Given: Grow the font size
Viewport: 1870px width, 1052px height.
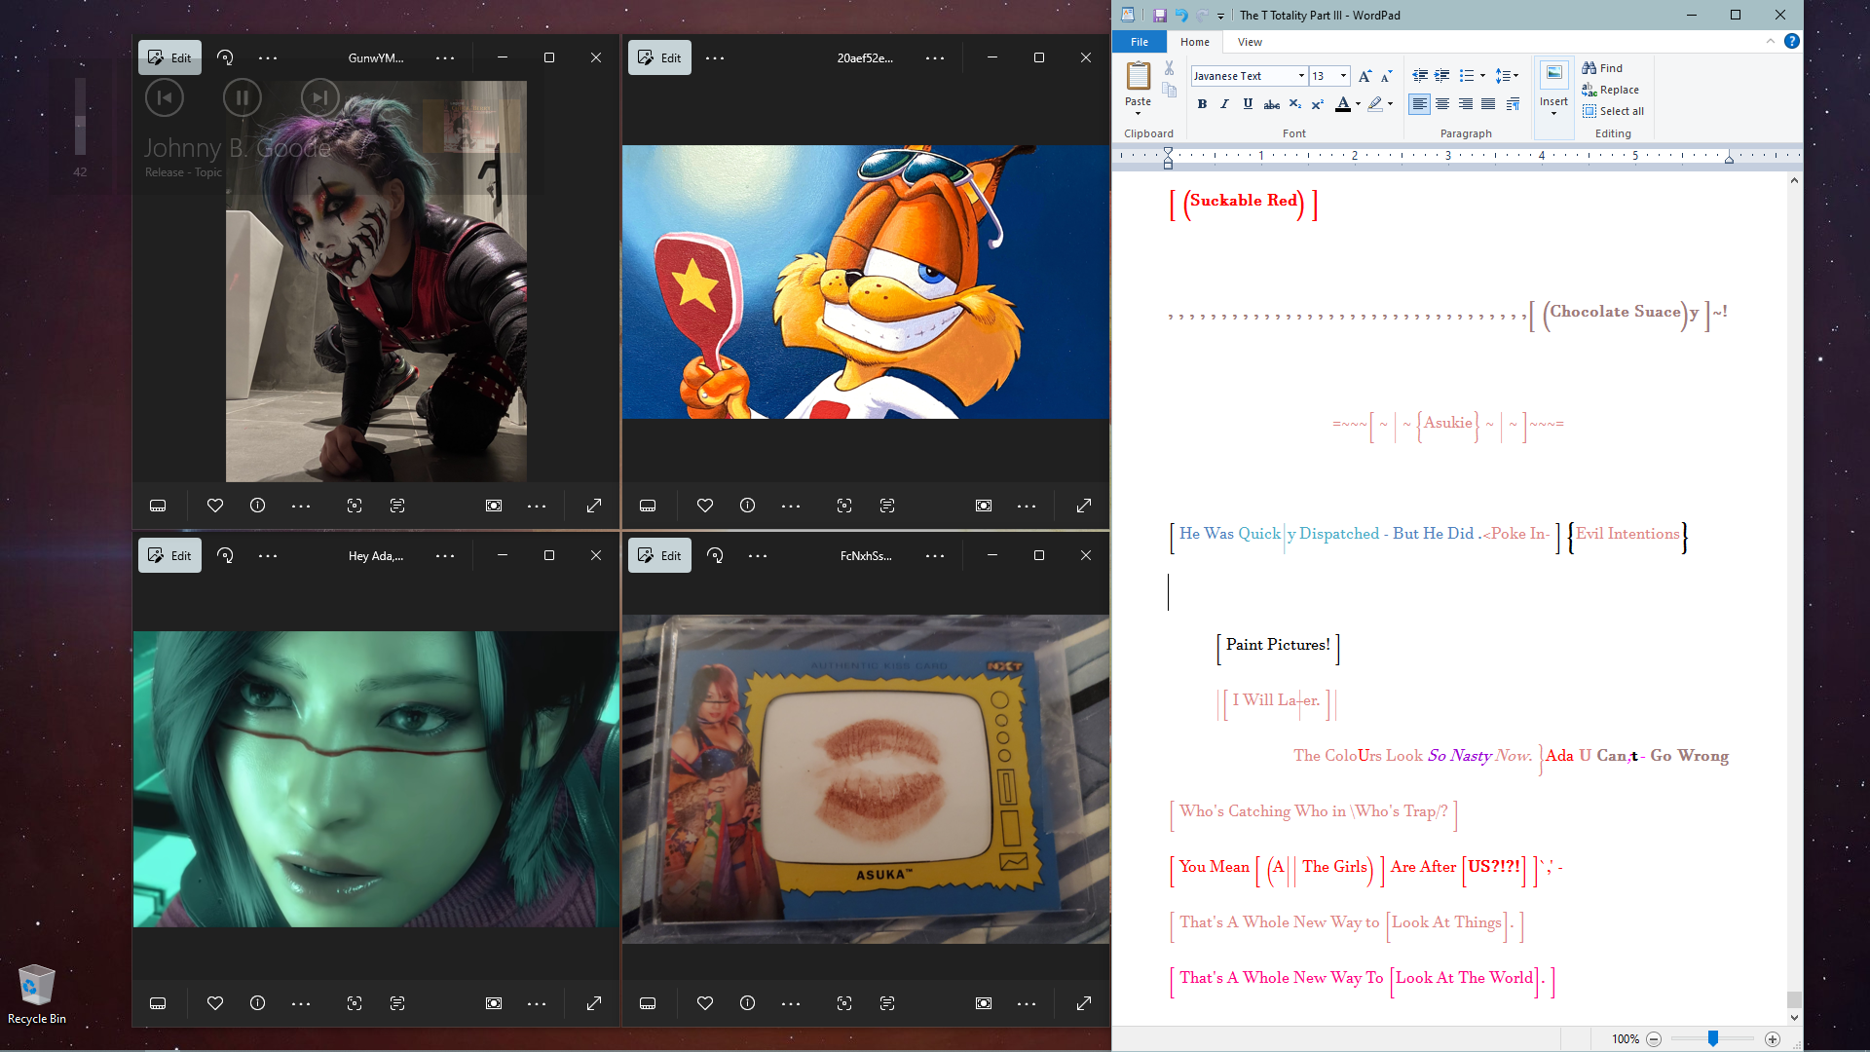Looking at the screenshot, I should click(1365, 76).
